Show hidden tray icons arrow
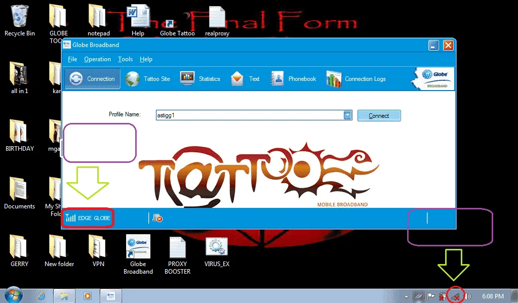The height and width of the screenshot is (303, 518). coord(406,296)
